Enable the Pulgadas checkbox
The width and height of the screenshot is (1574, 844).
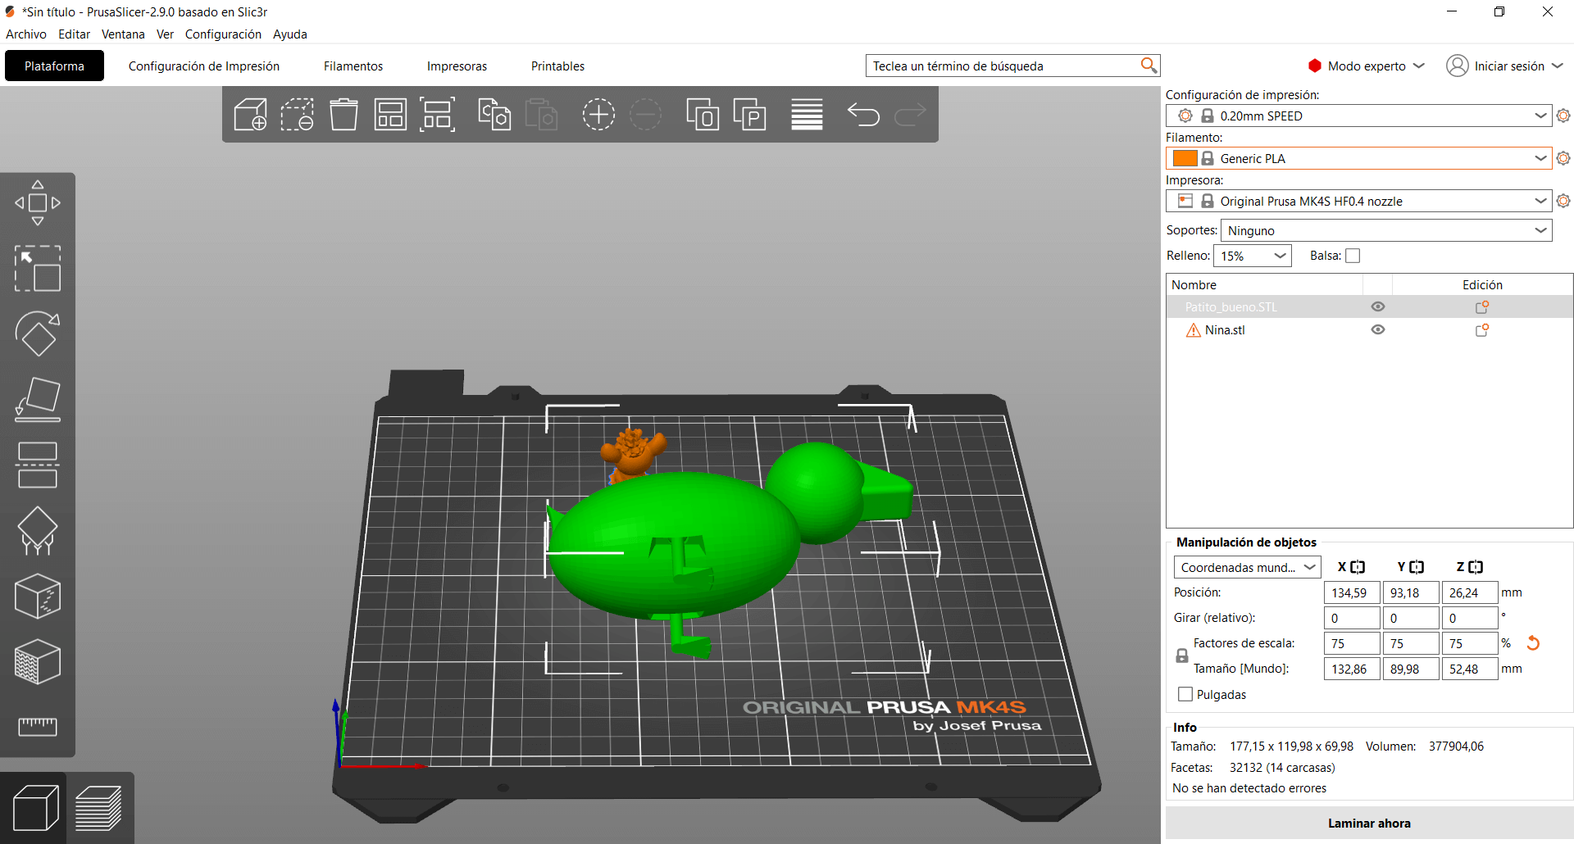pos(1185,694)
